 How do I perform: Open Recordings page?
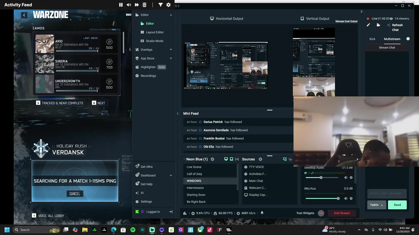(x=146, y=76)
